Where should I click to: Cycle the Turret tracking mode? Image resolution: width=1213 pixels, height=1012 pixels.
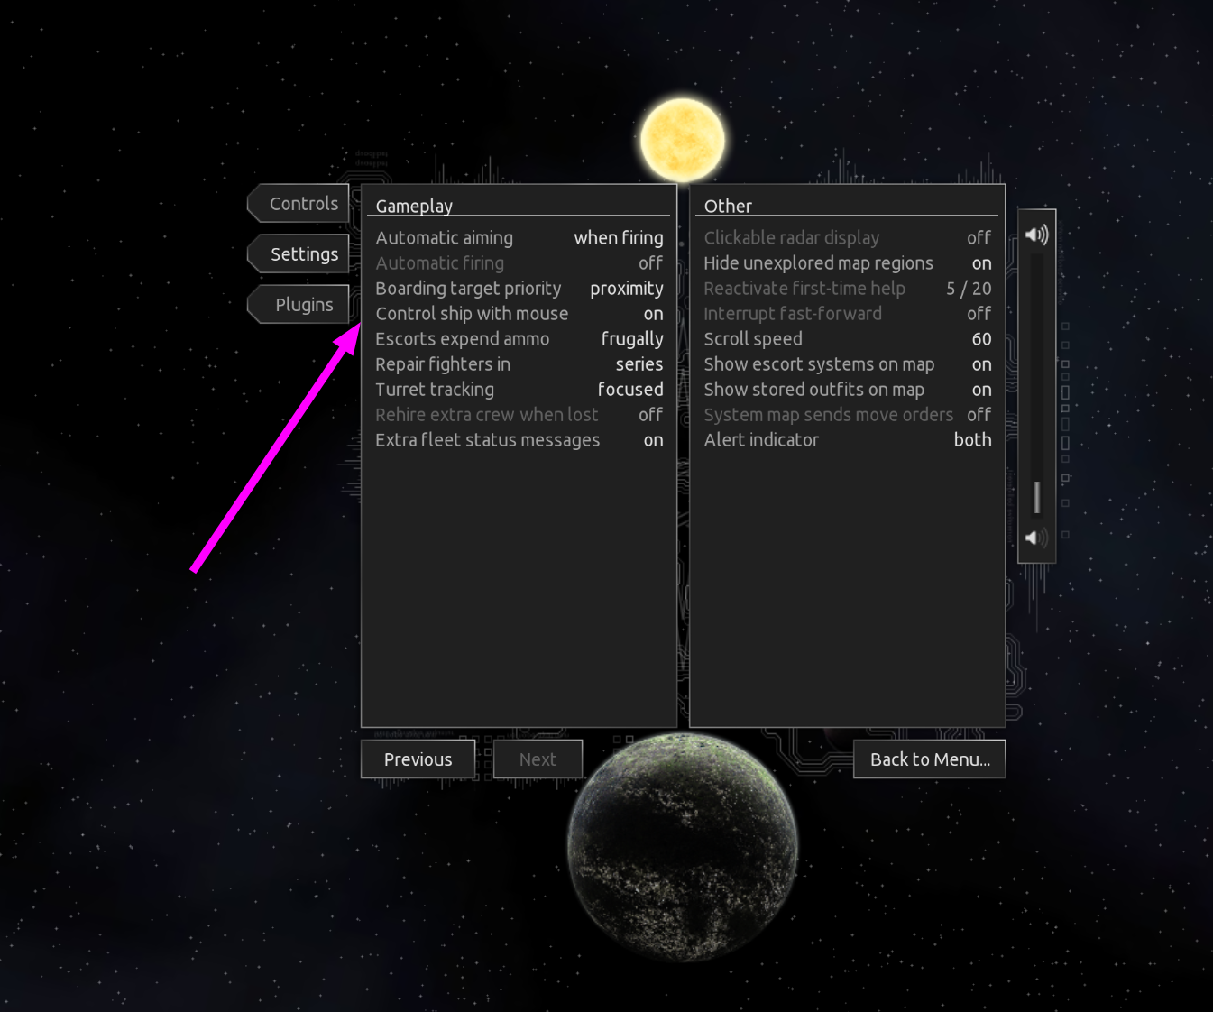point(519,389)
